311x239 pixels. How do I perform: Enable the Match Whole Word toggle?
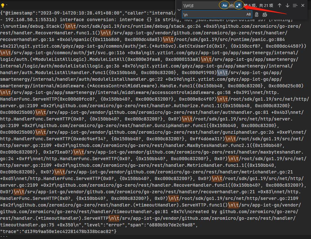(231, 5)
